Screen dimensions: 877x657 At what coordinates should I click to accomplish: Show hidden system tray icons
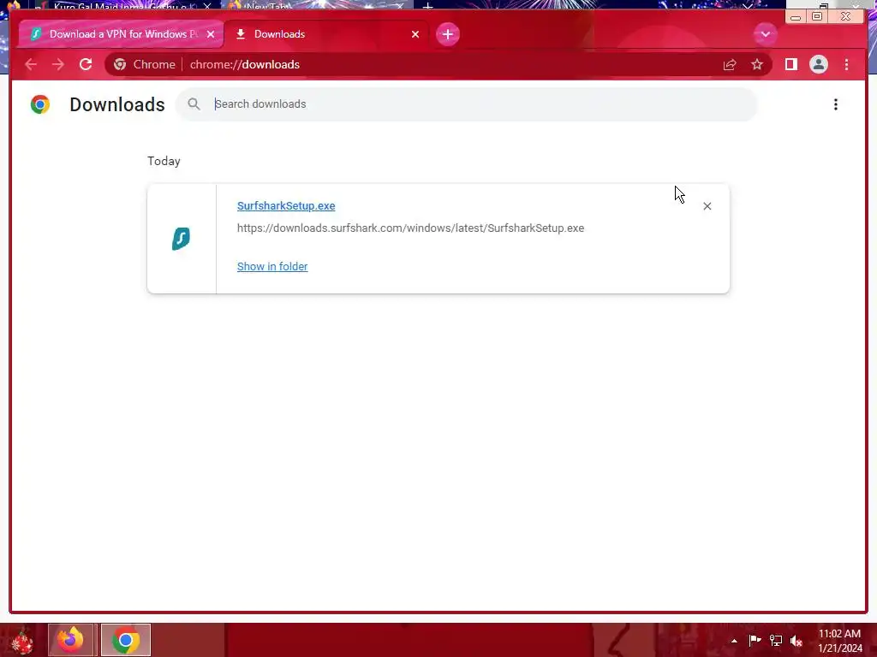(x=734, y=641)
